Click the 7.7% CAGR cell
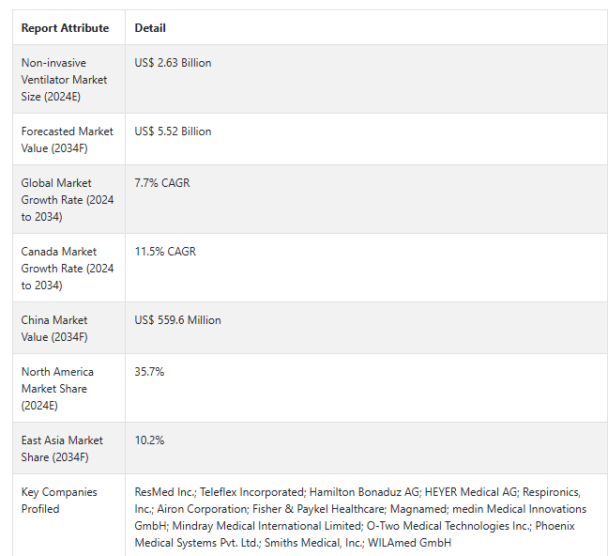 coord(162,183)
